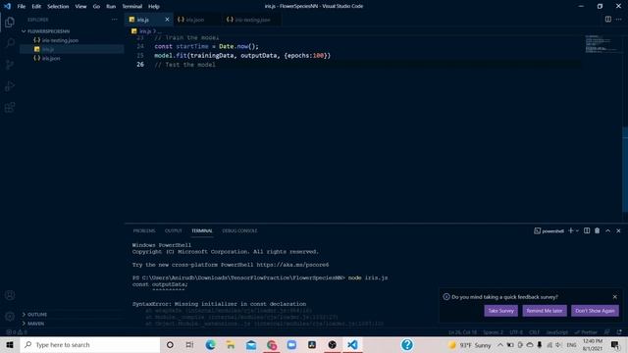The width and height of the screenshot is (628, 353).
Task: Select the TERMINAL panel tab
Action: point(202,231)
